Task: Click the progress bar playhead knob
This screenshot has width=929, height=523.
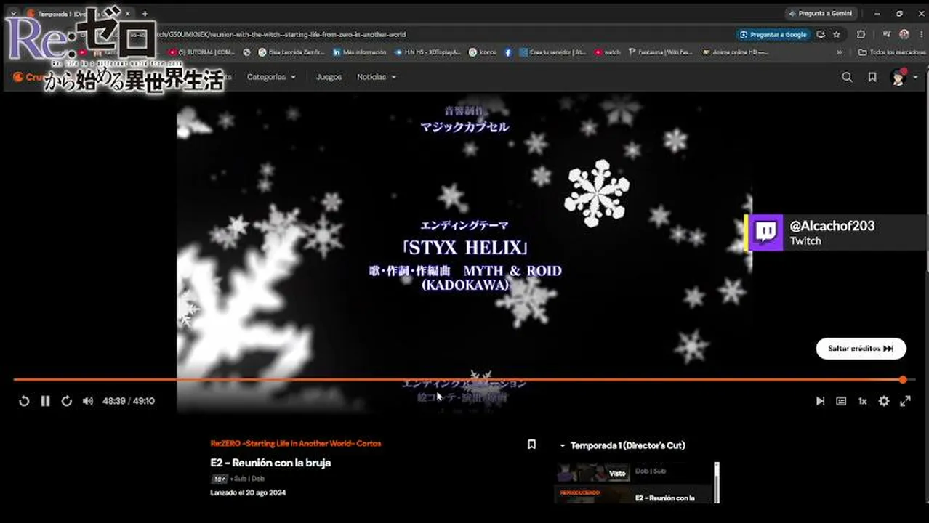Action: (x=903, y=379)
